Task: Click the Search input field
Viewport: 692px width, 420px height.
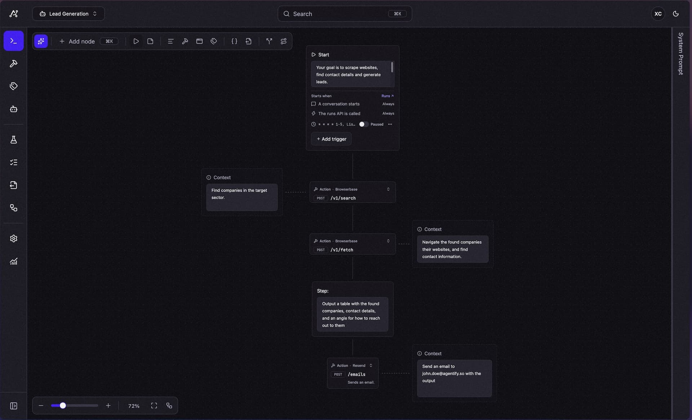Action: 345,14
